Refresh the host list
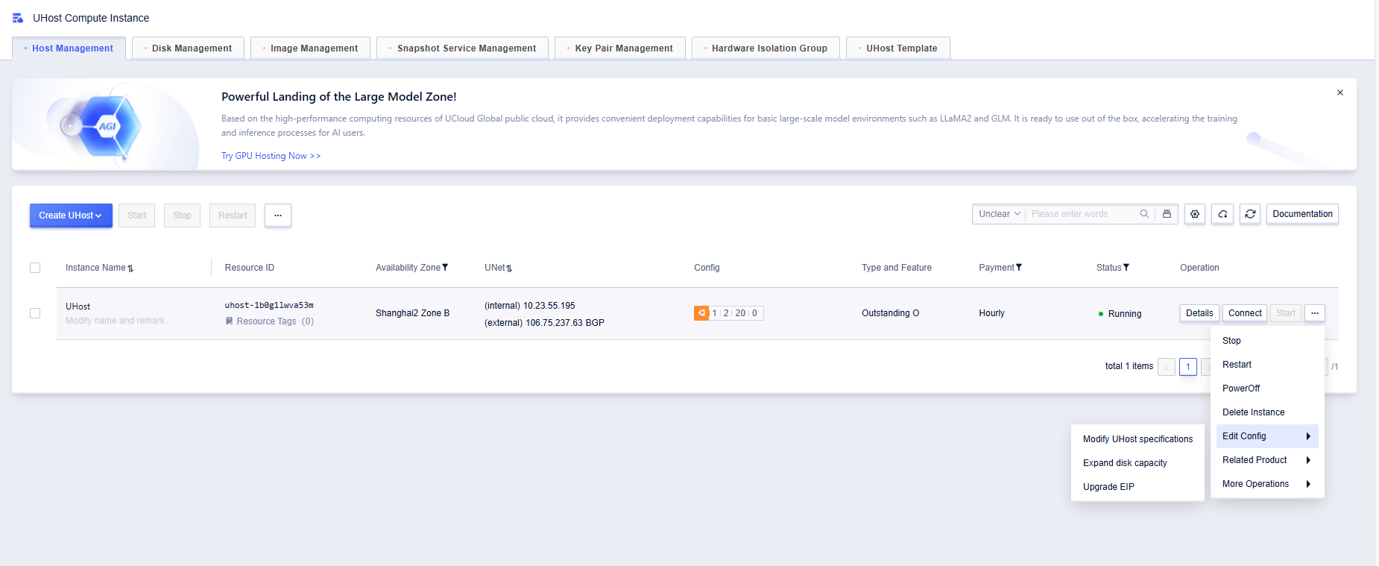 pos(1250,214)
